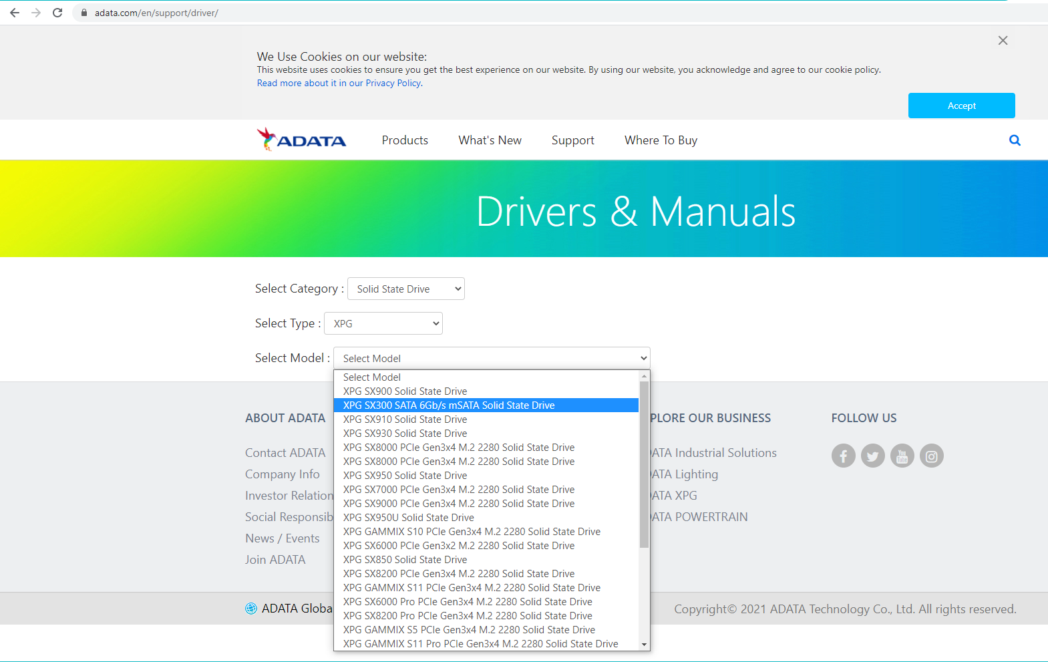Open the Where To Buy menu

click(x=661, y=140)
